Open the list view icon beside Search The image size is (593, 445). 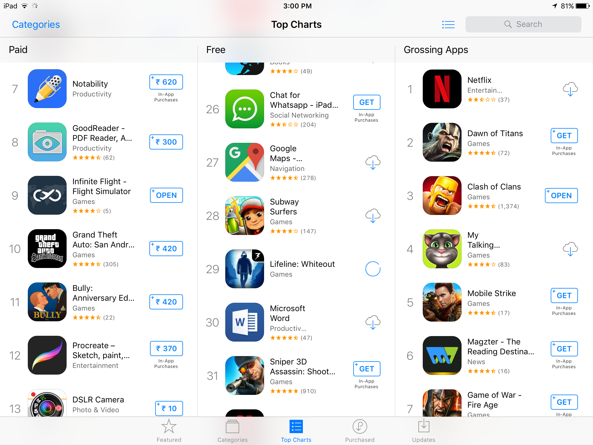pos(448,25)
